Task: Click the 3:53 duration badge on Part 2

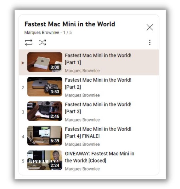Action: [55, 92]
